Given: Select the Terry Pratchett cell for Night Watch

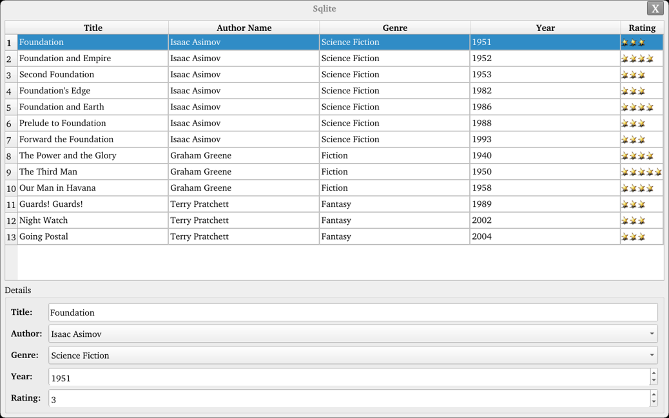Looking at the screenshot, I should tap(244, 220).
